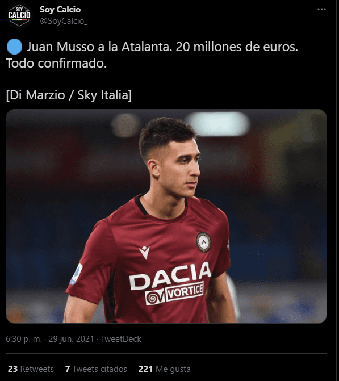Click the DACIA sponsor text on the jersey
This screenshot has width=339, height=381.
point(170,276)
